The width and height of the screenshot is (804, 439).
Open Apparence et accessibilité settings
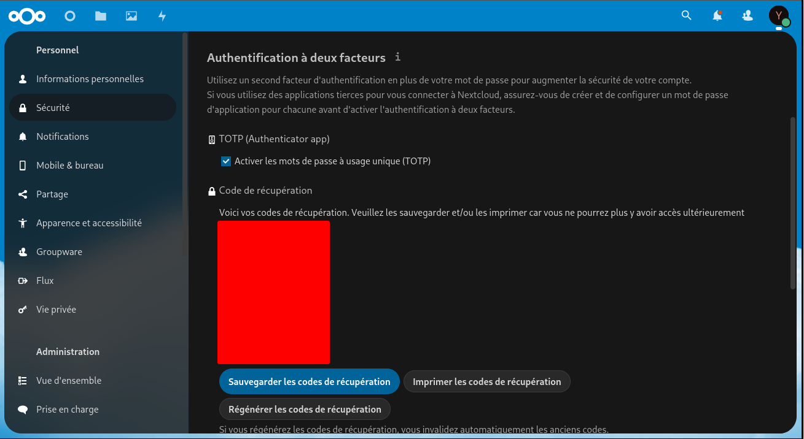point(89,223)
